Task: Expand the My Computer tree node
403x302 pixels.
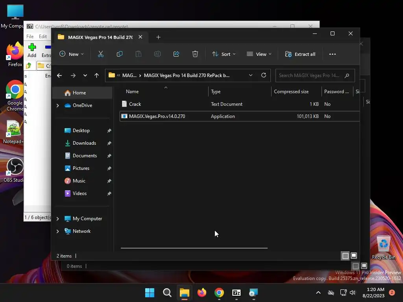Action: (57, 219)
